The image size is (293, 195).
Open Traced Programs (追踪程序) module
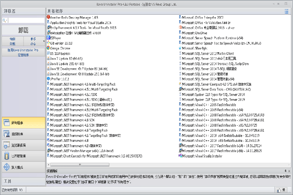23,134
